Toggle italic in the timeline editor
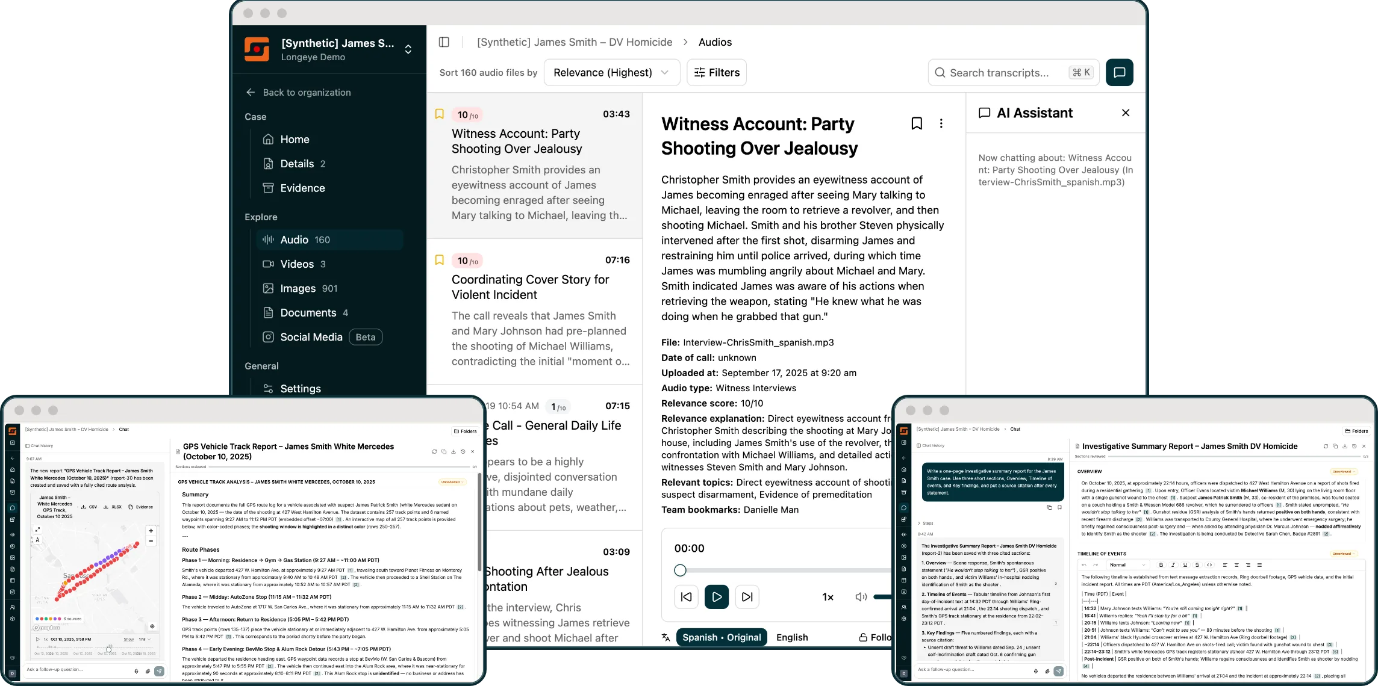The image size is (1378, 686). 1173,565
